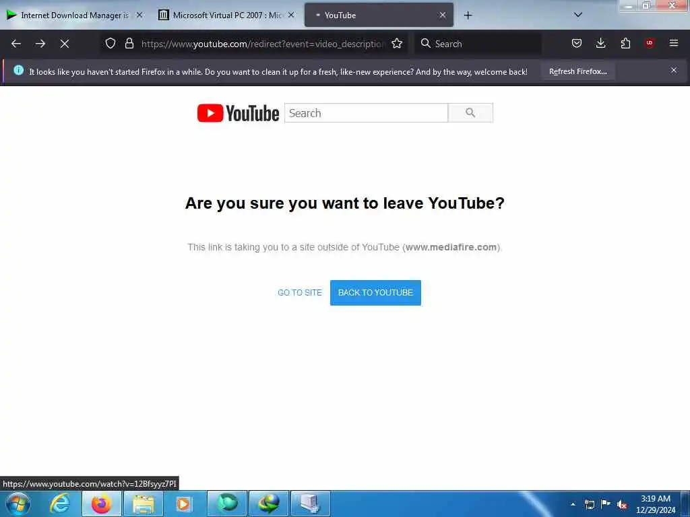The height and width of the screenshot is (517, 690).
Task: Click the BACK TO YOUTUBE button
Action: (x=375, y=293)
